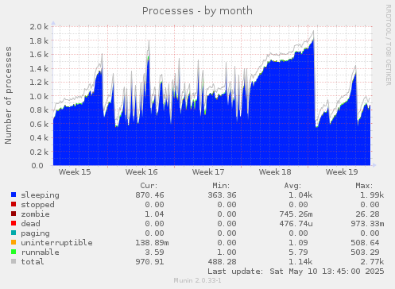The image size is (395, 289).
Task: Click the '0.0' y-axis label
Action: tap(37, 166)
